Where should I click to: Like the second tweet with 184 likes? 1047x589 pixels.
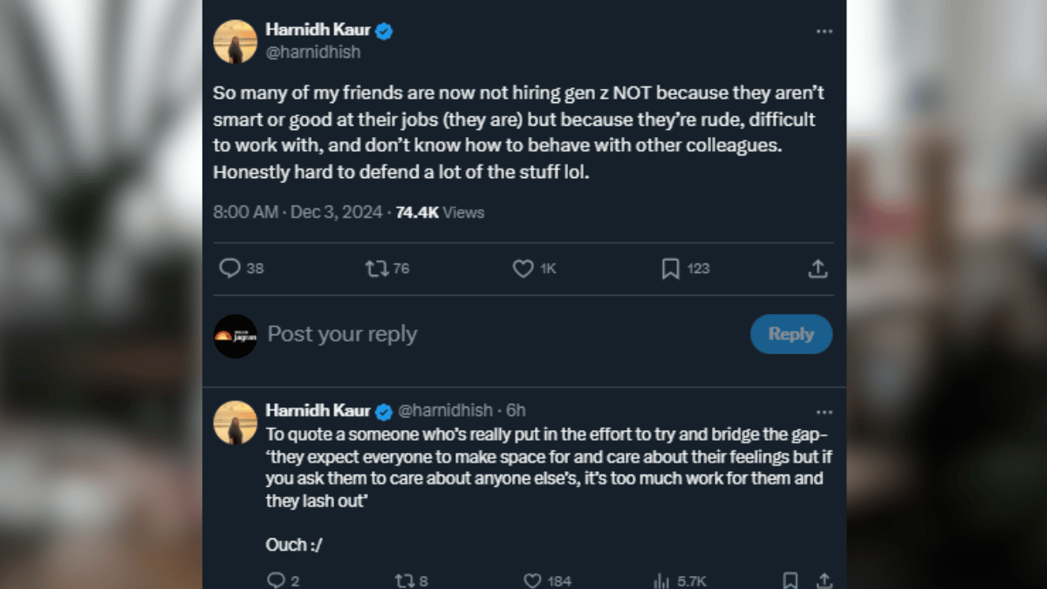coord(533,580)
